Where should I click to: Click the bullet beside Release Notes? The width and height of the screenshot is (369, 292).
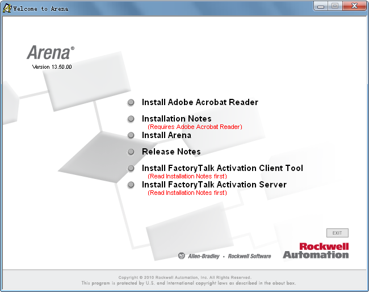[131, 152]
